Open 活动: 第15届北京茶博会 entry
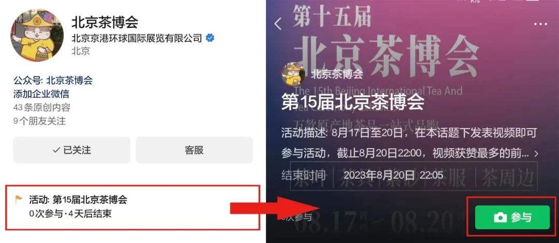 [x=132, y=207]
